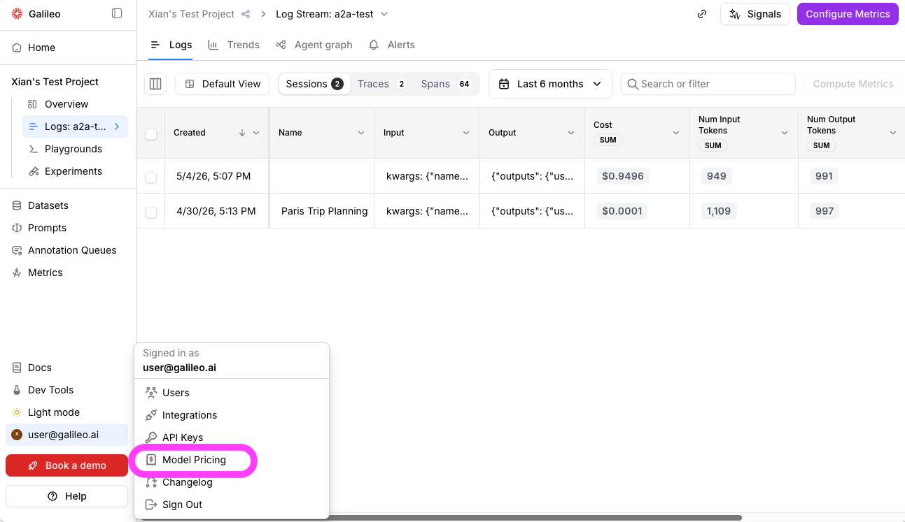
Task: Open the Help button
Action: [66, 496]
